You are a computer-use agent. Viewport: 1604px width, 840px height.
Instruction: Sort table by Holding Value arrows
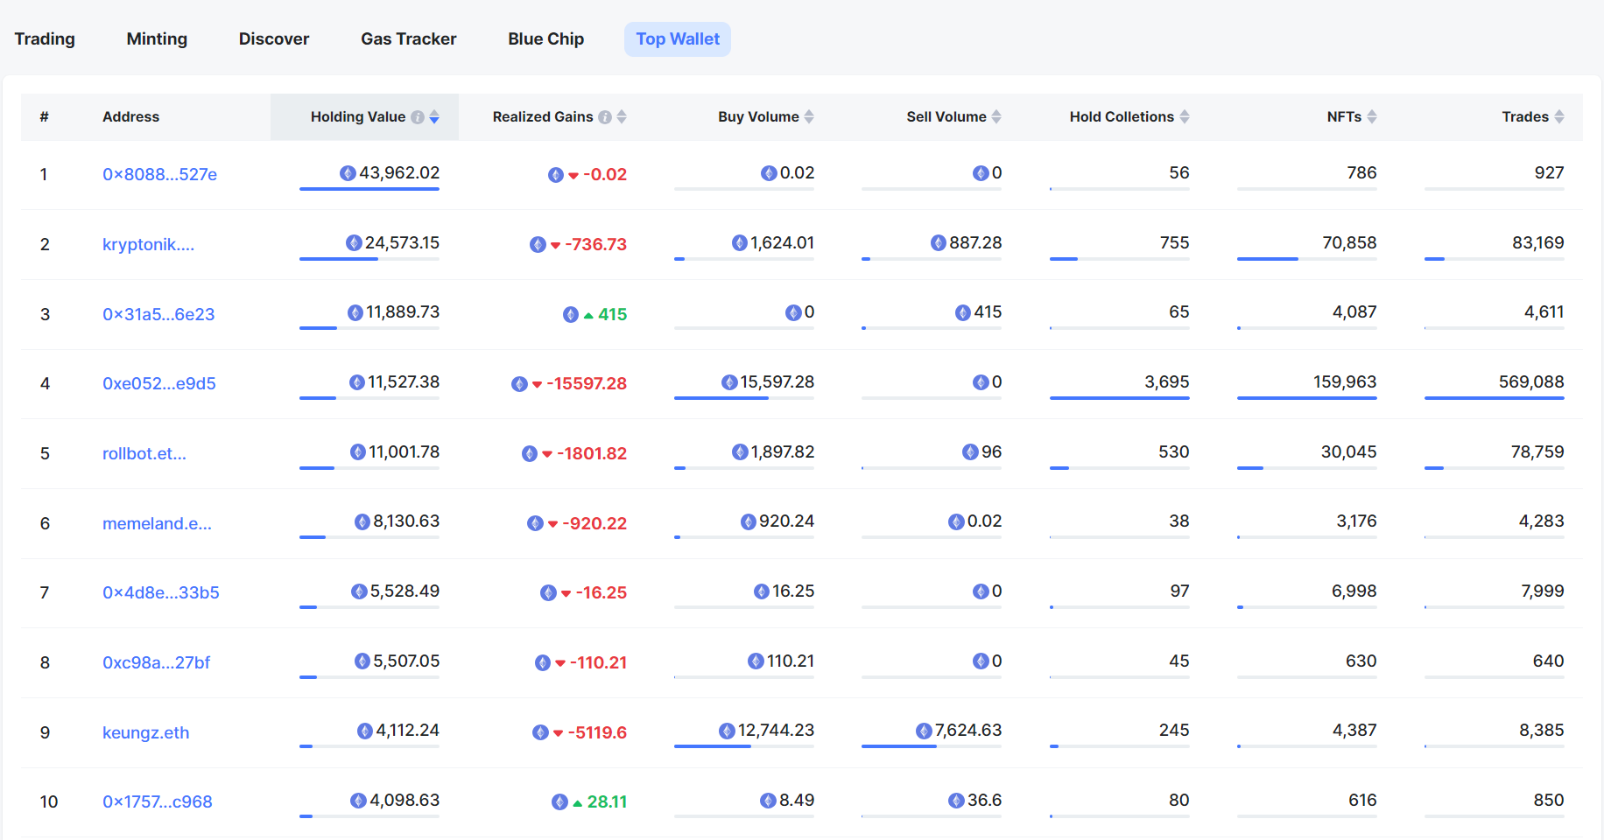(434, 117)
